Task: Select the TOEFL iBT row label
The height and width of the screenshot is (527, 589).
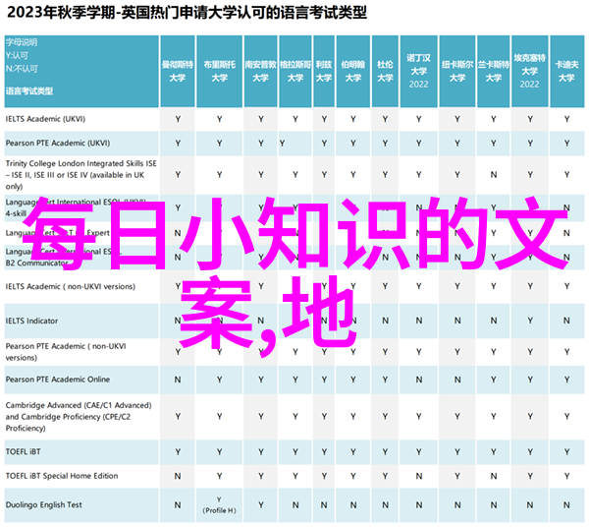Action: click(x=23, y=451)
